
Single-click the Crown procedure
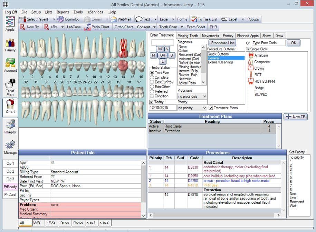[256, 68]
